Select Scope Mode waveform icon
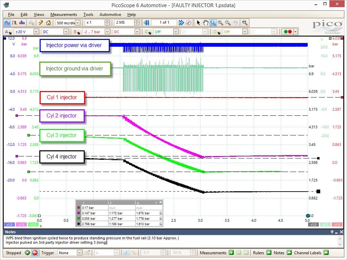 click(x=7, y=23)
